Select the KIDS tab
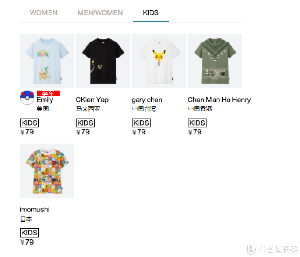 (151, 13)
